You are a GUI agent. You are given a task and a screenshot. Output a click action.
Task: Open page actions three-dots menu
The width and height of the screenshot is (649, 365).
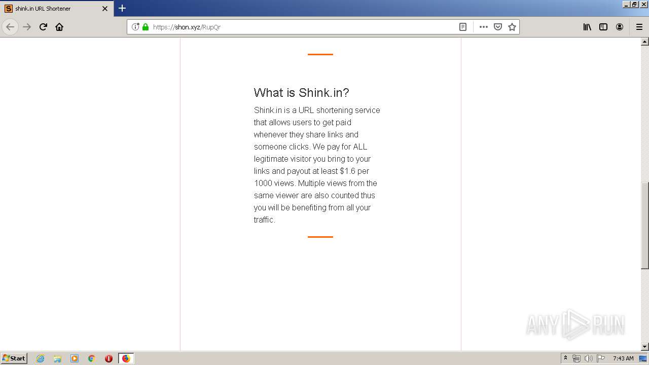(484, 27)
